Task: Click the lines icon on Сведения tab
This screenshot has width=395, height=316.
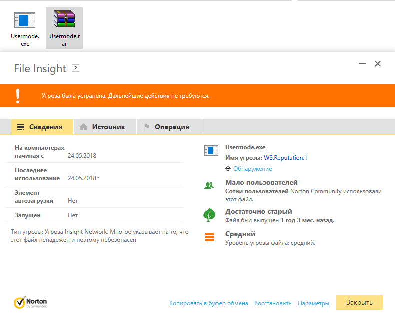Action: pyautogui.click(x=21, y=127)
